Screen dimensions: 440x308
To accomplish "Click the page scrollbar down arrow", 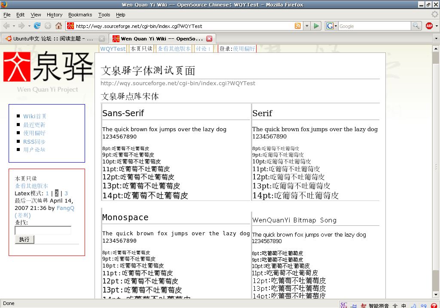I will point(436,295).
